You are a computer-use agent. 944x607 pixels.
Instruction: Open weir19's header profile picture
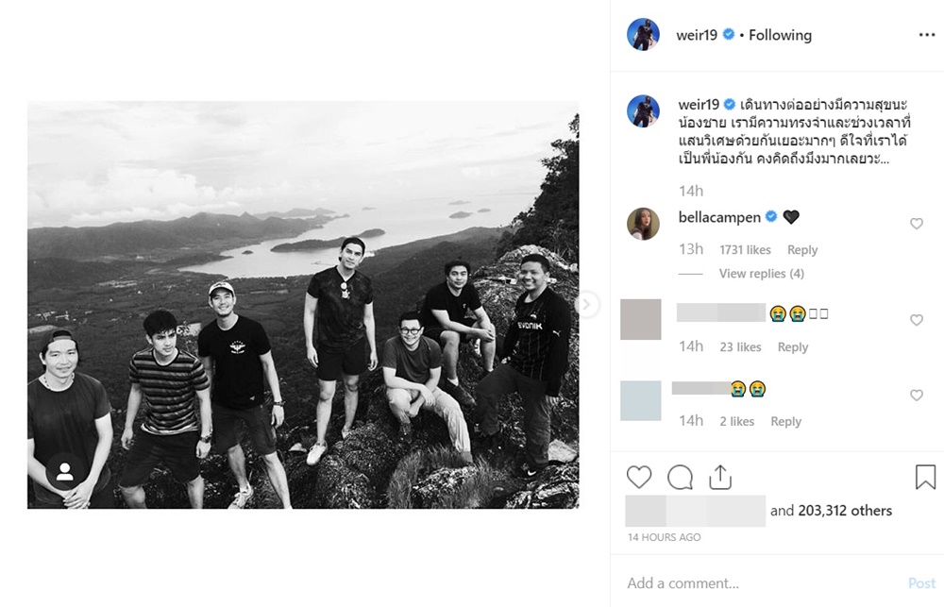643,35
